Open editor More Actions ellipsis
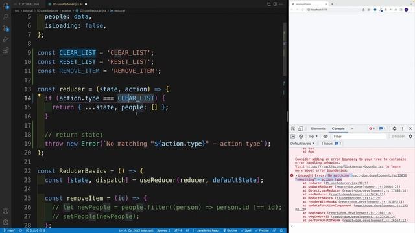Image resolution: width=415 pixels, height=233 pixels. [x=281, y=4]
